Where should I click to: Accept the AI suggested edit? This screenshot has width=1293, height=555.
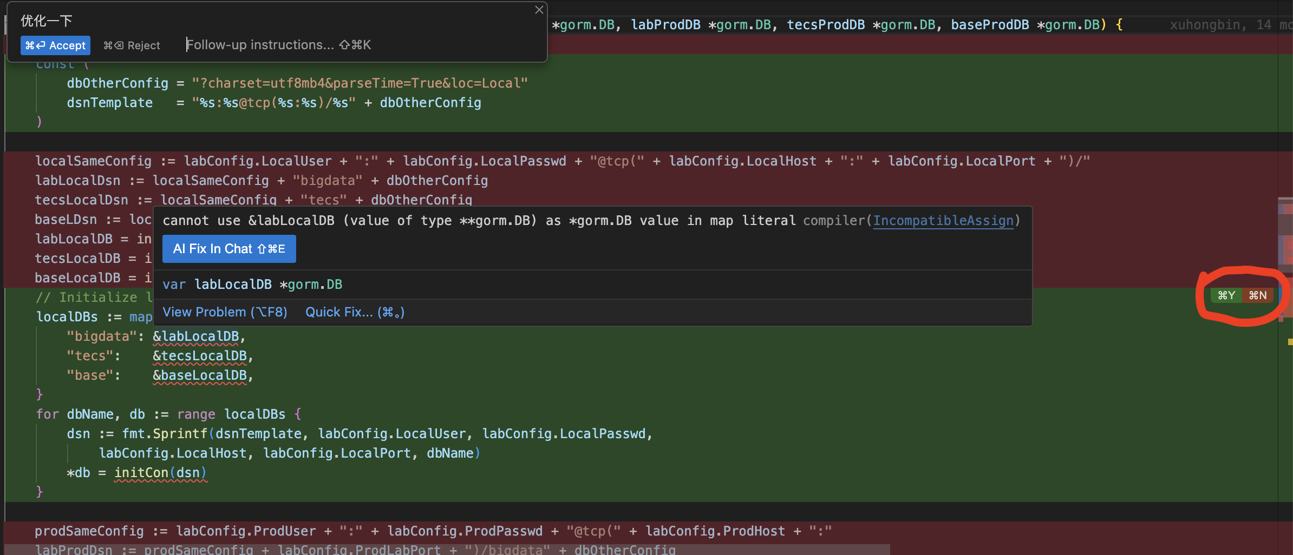click(55, 45)
